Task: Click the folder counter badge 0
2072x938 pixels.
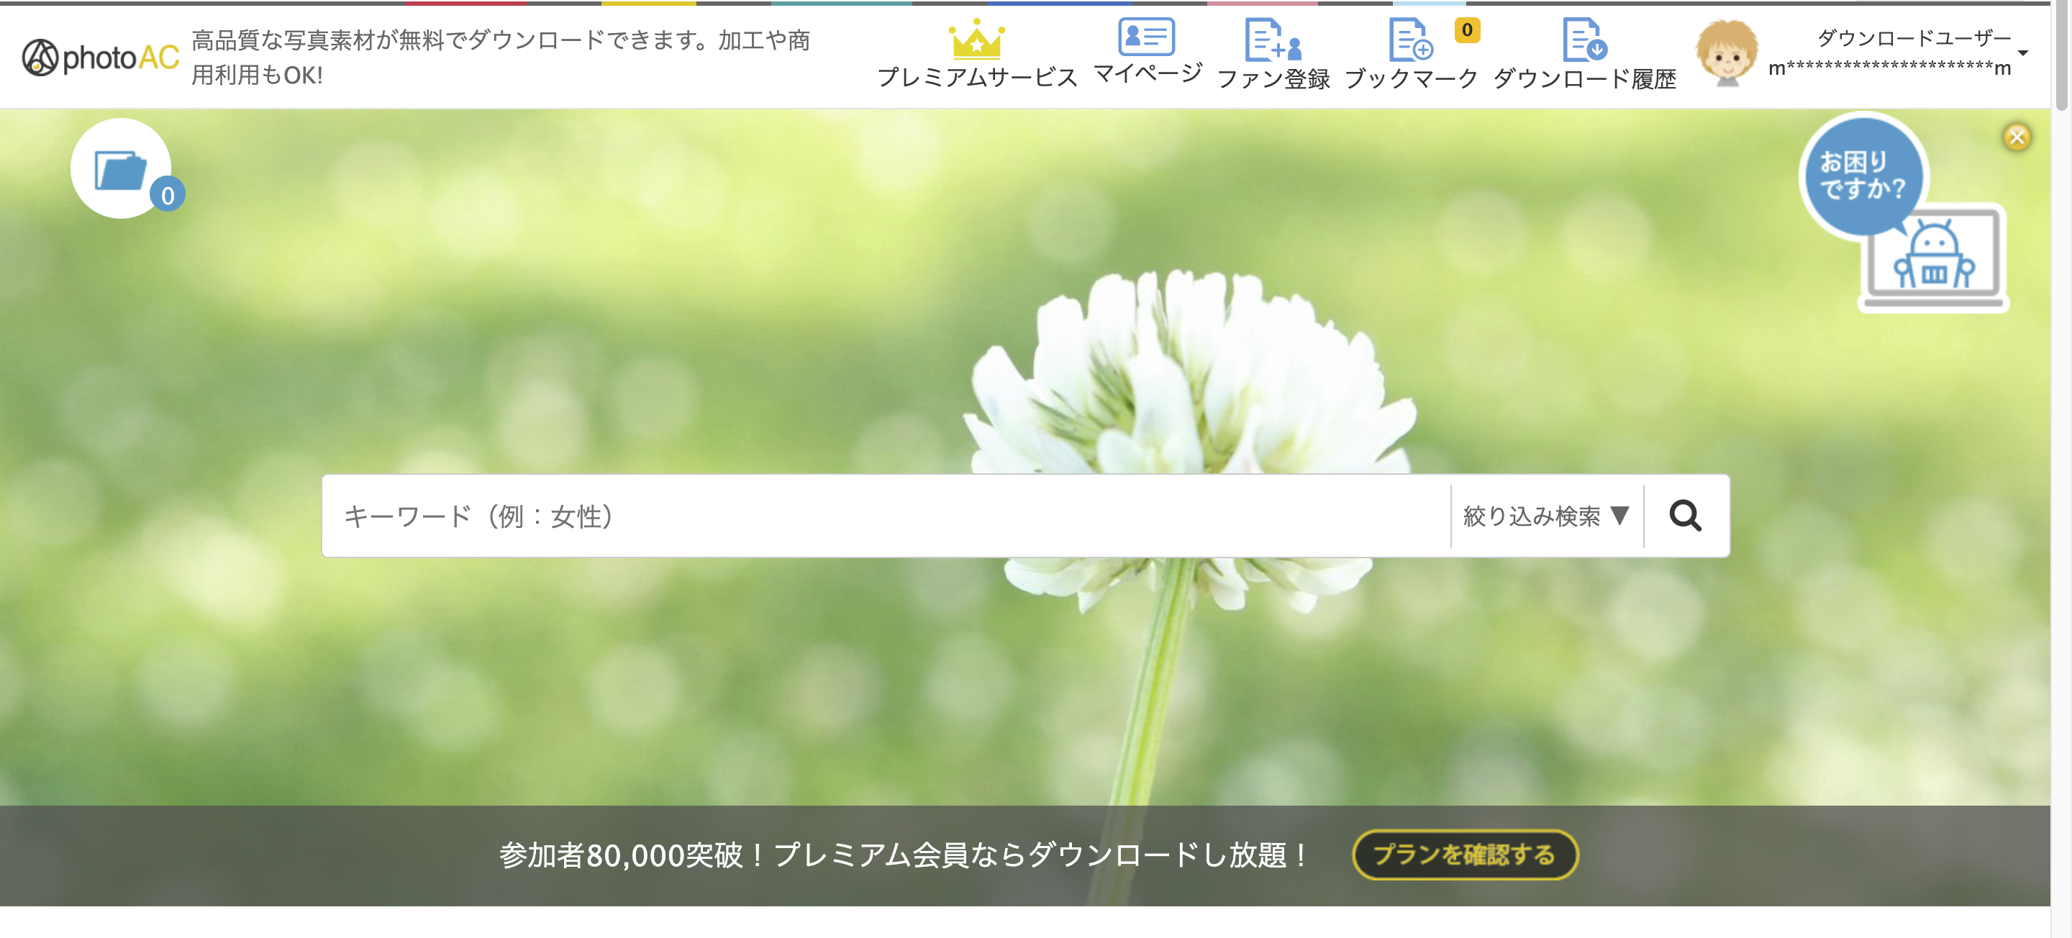Action: [168, 195]
